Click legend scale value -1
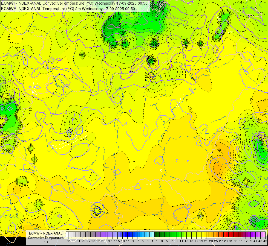Image resolution: width=268 pixels, height=246 pixels. (x=152, y=241)
